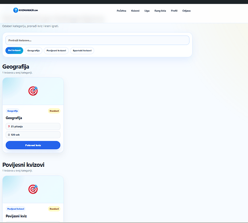Select the Geografija category filter pill

coord(33,50)
